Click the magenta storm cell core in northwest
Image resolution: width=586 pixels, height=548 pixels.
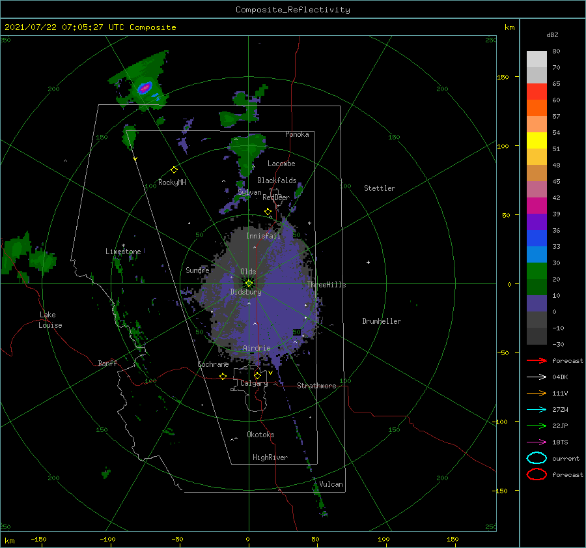coord(145,88)
